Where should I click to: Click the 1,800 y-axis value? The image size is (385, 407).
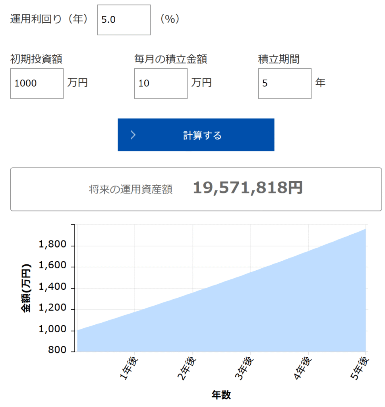click(x=52, y=245)
